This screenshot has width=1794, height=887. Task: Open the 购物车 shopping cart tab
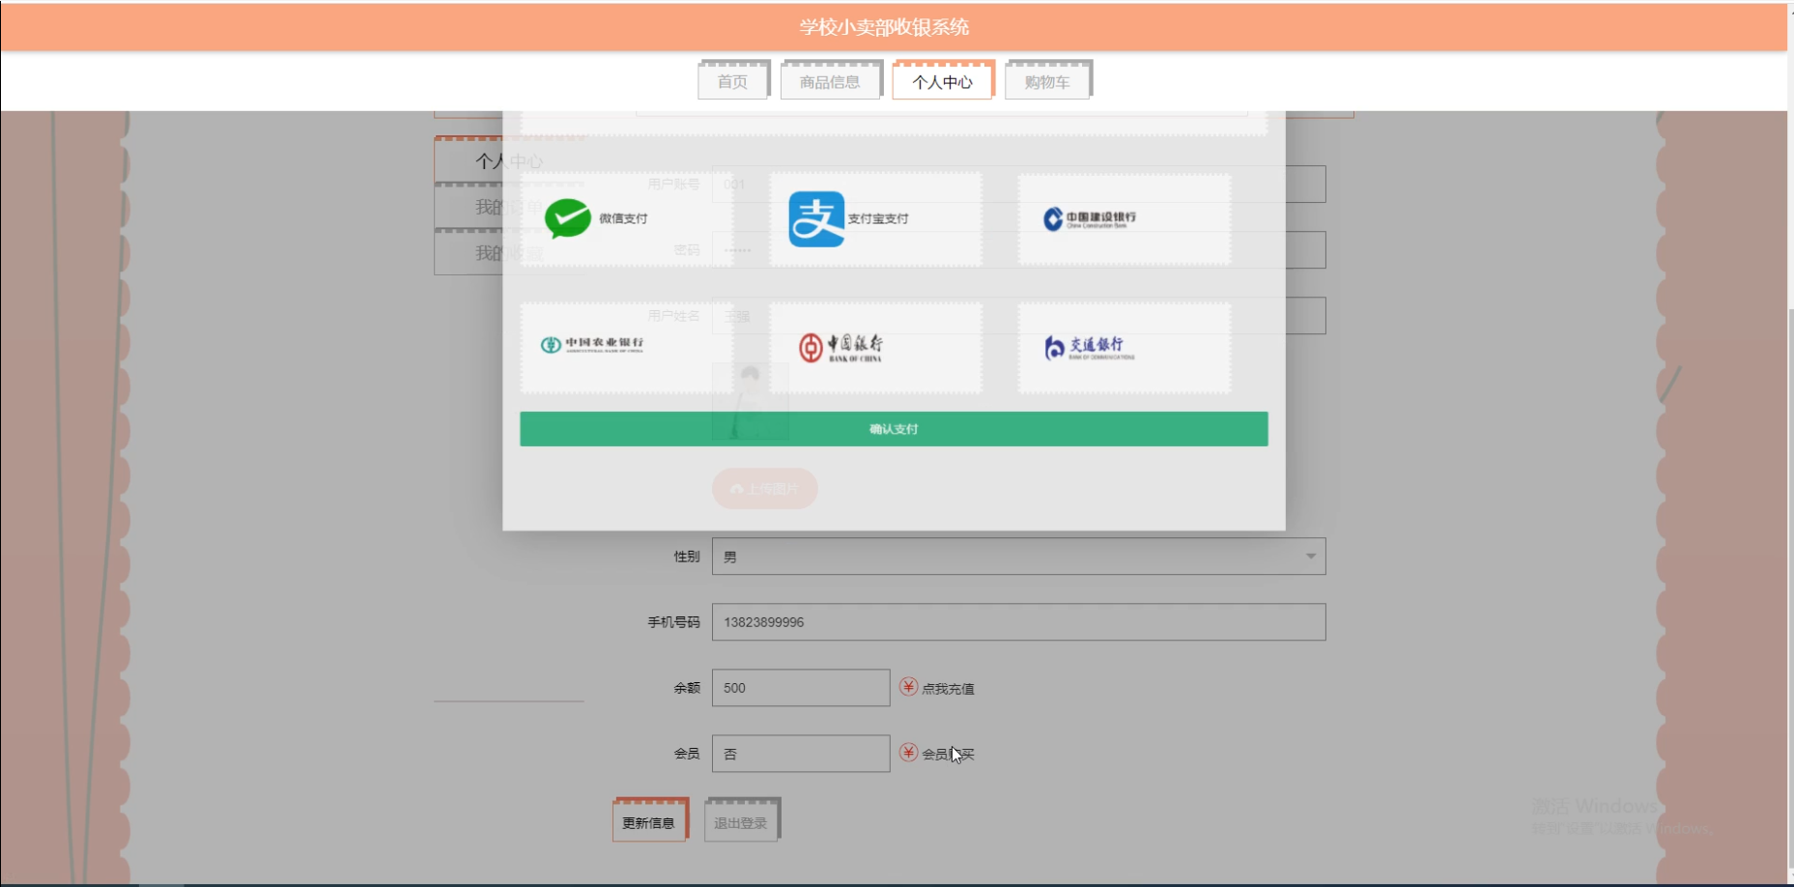pos(1047,81)
